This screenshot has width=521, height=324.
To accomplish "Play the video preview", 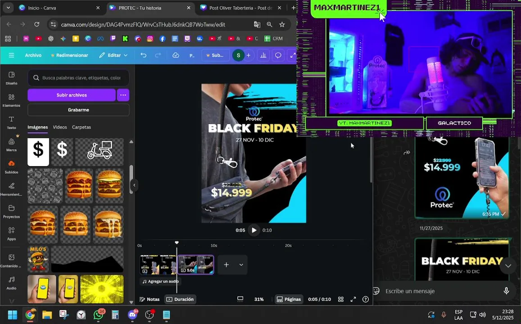I will click(254, 230).
